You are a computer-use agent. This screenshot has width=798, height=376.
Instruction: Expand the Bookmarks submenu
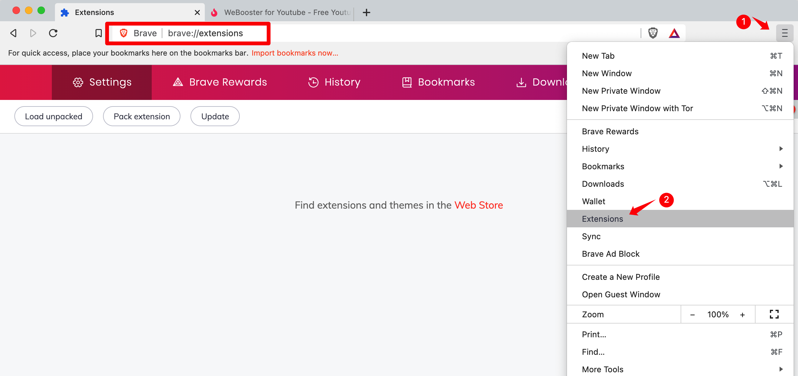[x=680, y=166]
